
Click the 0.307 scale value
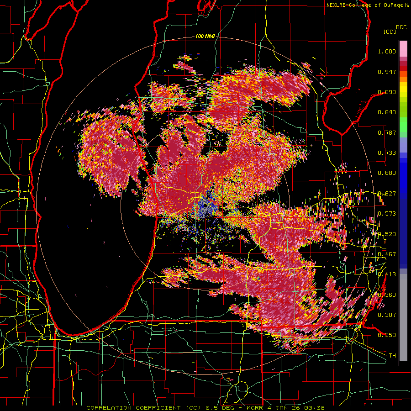387,315
